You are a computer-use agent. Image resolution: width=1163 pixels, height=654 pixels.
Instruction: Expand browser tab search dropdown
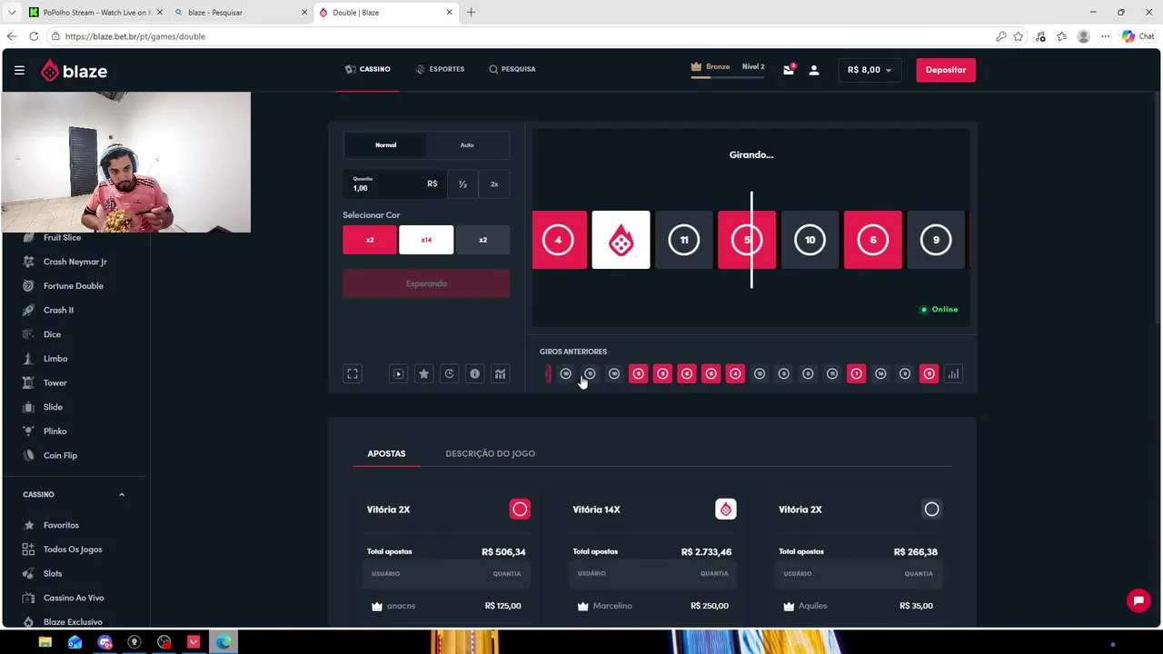point(11,13)
